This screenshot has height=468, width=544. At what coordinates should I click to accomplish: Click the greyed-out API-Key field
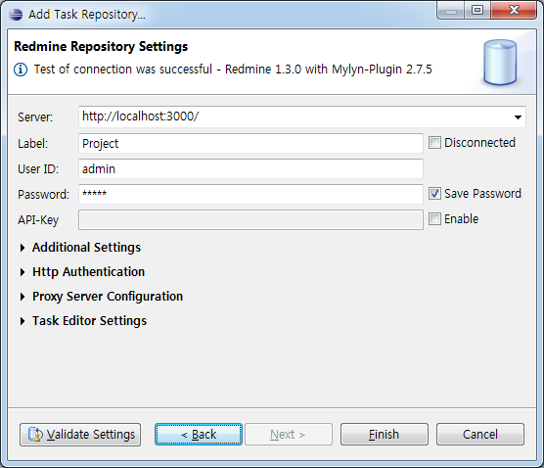pos(250,219)
